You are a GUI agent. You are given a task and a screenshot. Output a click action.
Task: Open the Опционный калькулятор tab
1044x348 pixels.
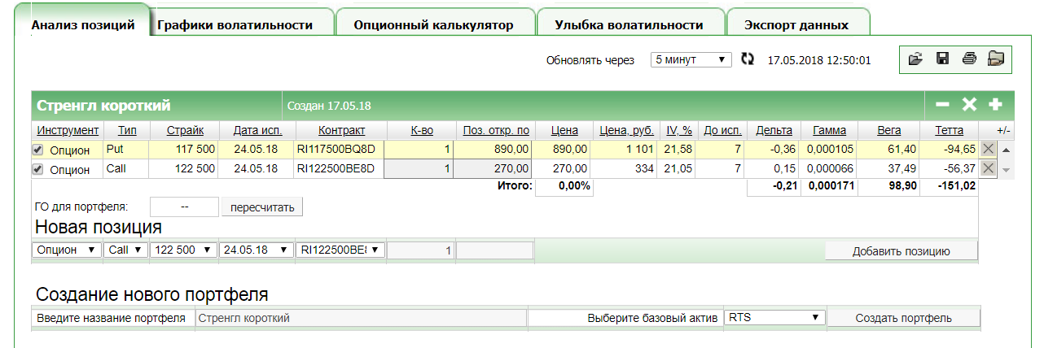click(433, 25)
